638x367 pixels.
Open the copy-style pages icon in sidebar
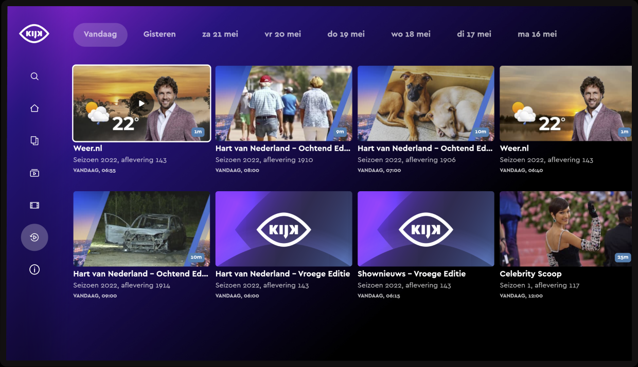[x=34, y=141]
